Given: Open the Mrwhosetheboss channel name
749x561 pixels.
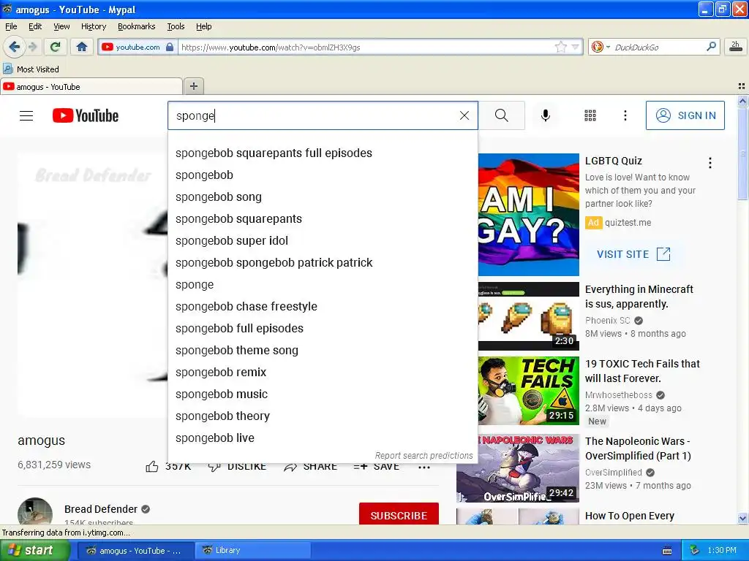Looking at the screenshot, I should coord(618,395).
